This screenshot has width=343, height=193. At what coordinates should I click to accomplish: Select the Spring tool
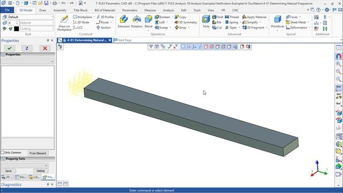tap(232, 23)
